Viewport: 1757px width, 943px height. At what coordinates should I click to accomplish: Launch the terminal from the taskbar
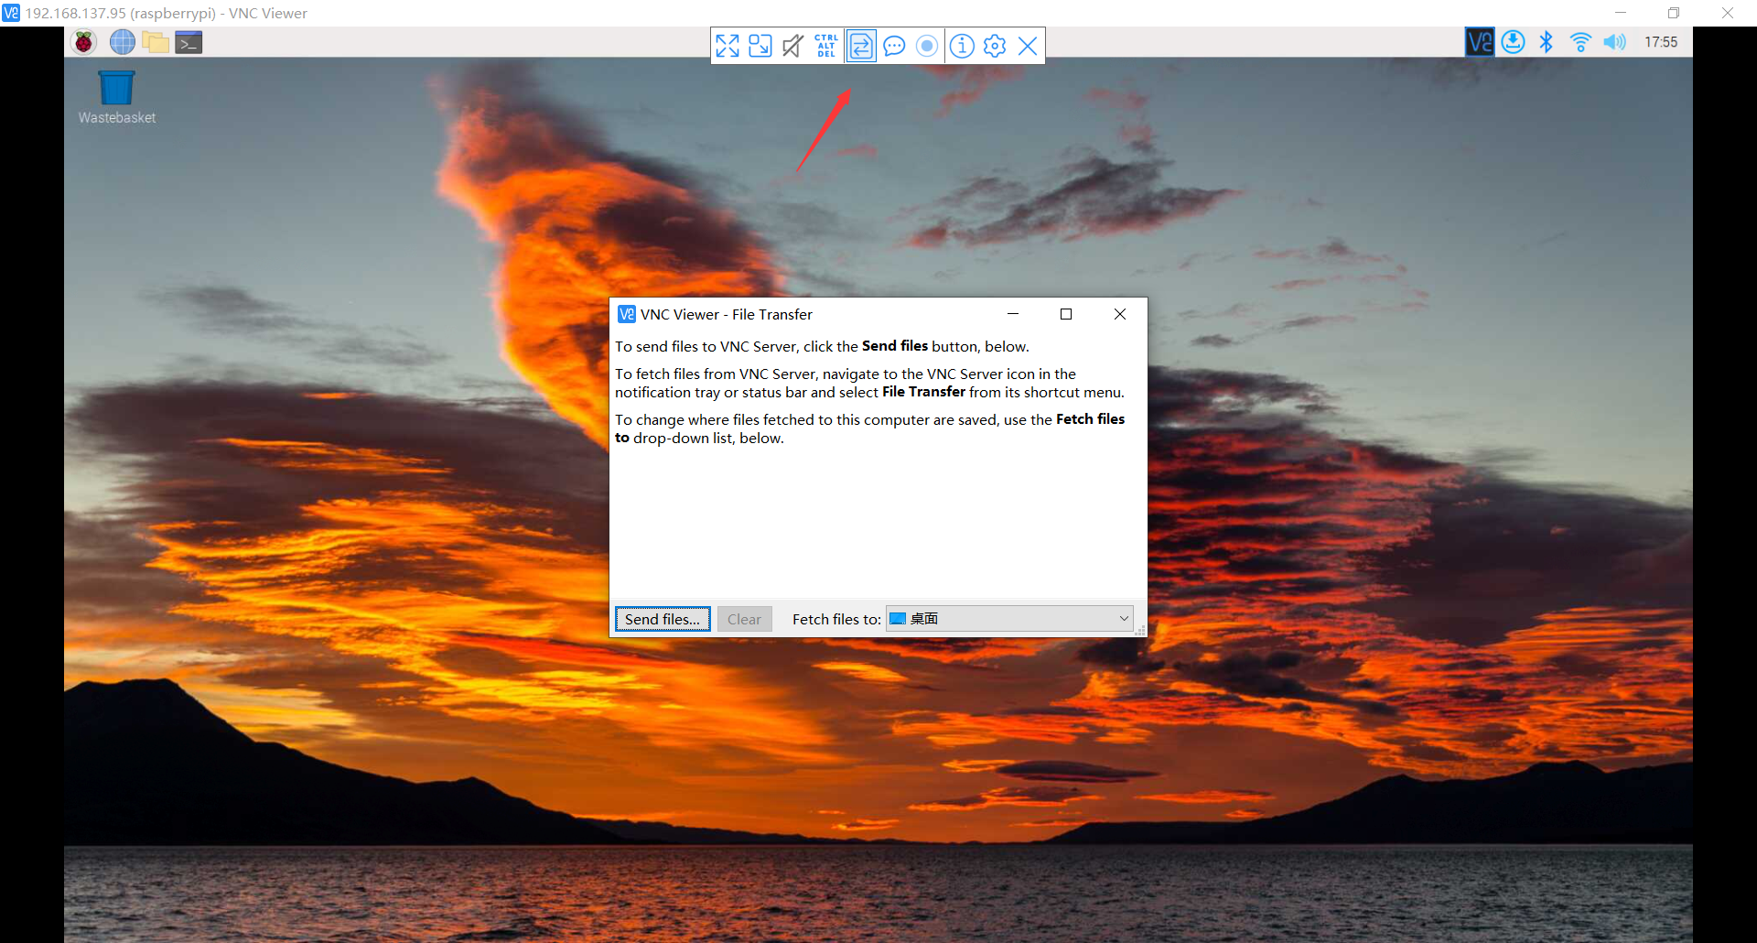[189, 42]
